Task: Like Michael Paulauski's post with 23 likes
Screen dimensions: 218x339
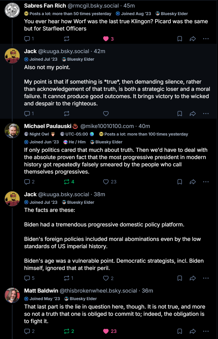Action: (106, 182)
